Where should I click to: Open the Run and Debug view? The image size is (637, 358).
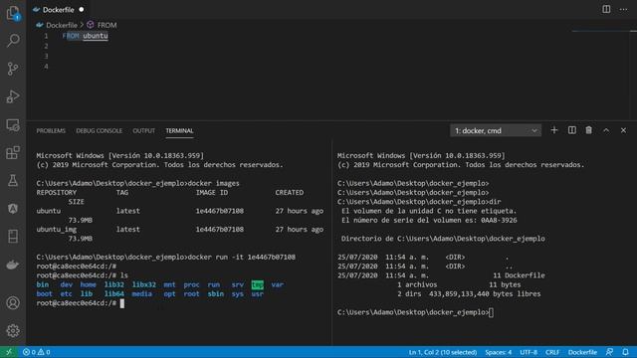point(13,96)
